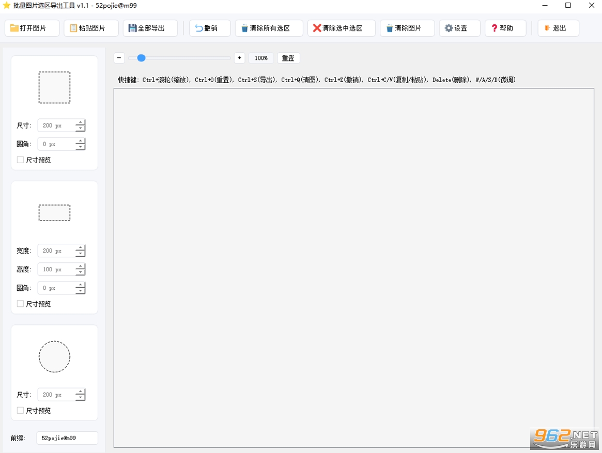
Task: Select the dashed circle selection shape
Action: [55, 356]
